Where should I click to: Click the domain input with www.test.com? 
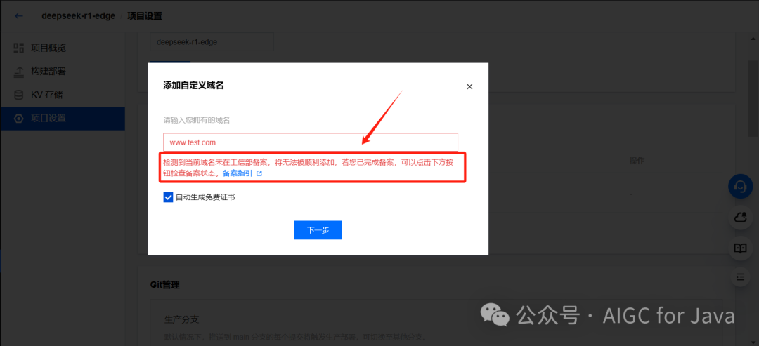(311, 142)
